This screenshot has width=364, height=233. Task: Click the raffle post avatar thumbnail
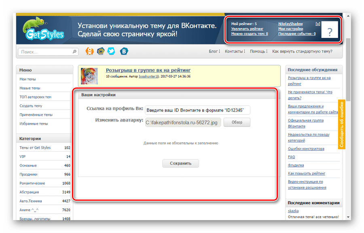[89, 76]
